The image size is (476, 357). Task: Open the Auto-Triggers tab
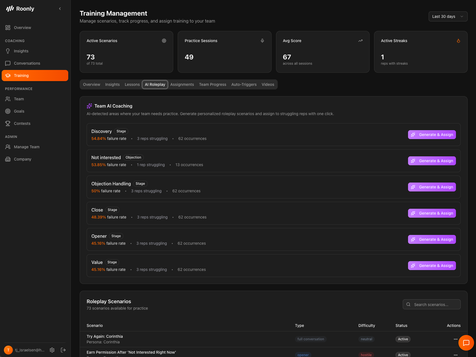point(244,84)
